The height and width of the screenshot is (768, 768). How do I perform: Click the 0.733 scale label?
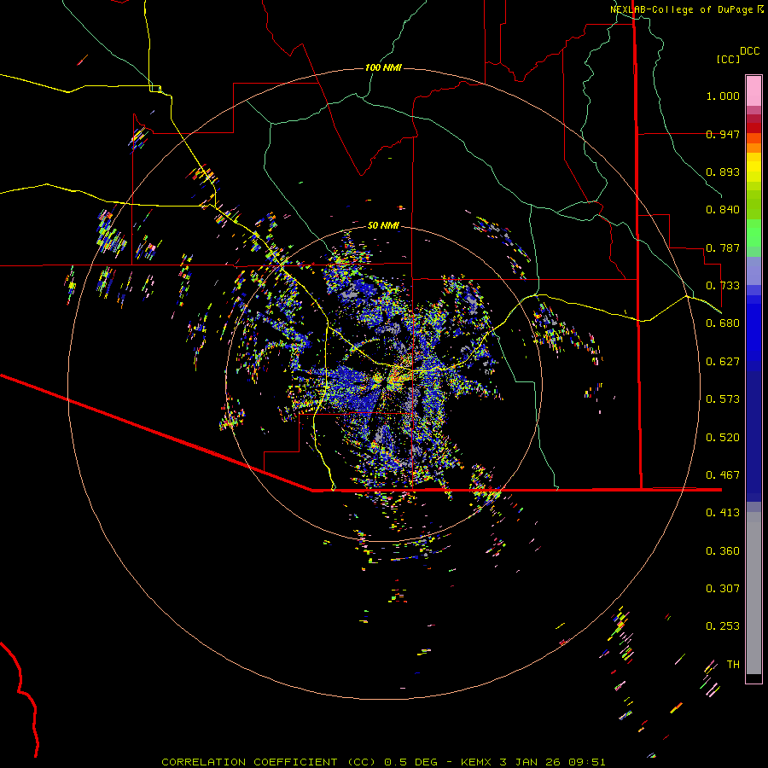pos(723,286)
